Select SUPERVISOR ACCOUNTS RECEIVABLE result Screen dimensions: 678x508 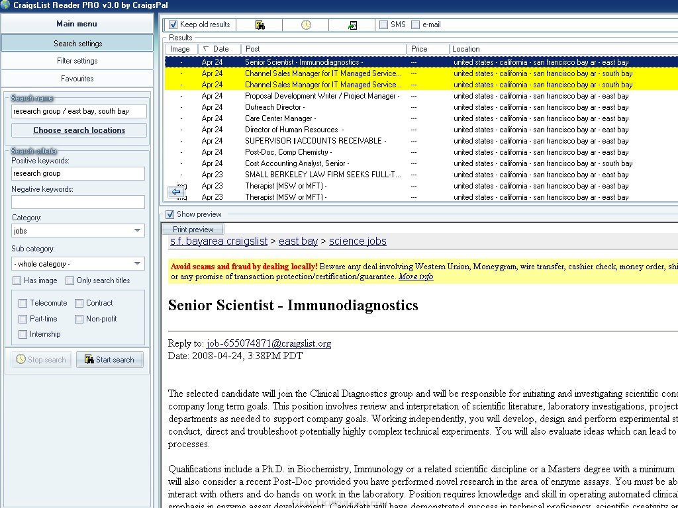tap(421, 141)
